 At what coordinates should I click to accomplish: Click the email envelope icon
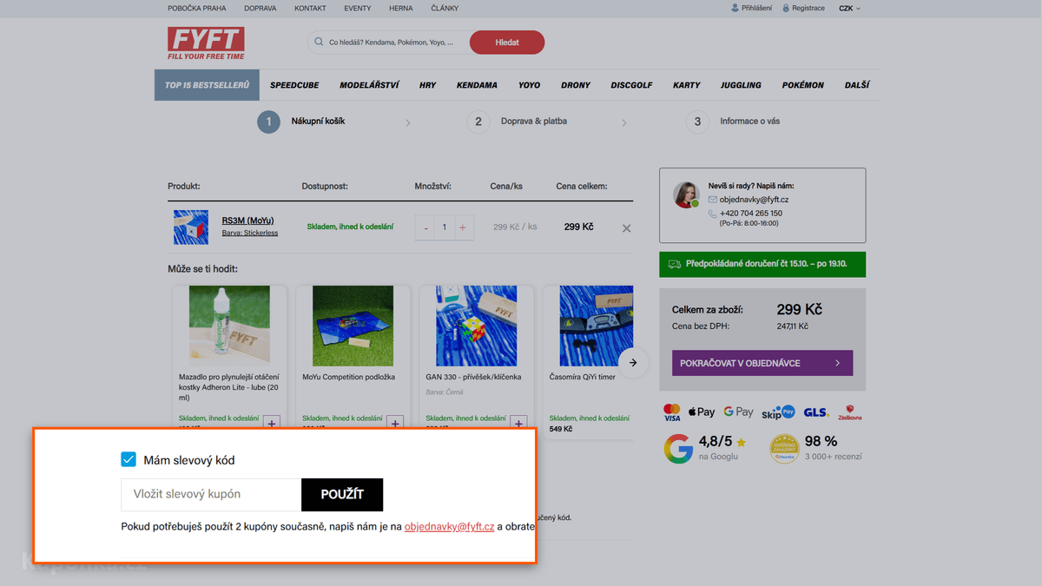pyautogui.click(x=713, y=200)
